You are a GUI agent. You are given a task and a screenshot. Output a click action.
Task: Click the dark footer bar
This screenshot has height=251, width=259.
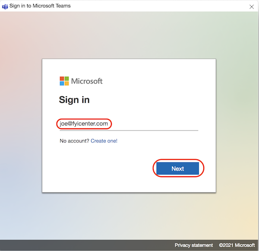point(86,245)
